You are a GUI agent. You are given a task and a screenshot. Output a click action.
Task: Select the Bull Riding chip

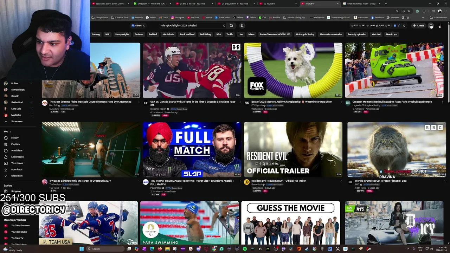click(205, 34)
